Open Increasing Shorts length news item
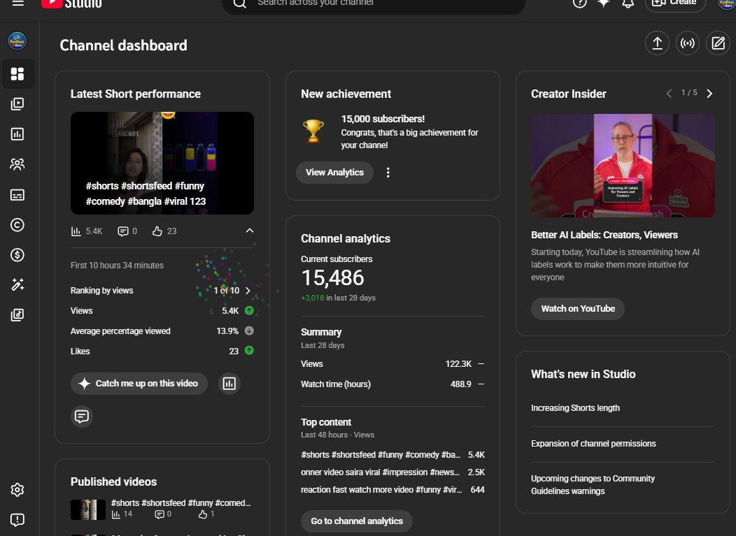736x536 pixels. tap(575, 408)
